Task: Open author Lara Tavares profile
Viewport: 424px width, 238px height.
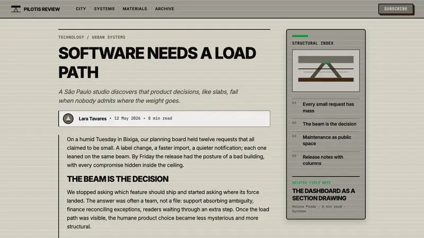Action: pos(92,118)
